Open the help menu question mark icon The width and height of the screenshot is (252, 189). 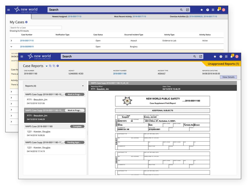221,56
